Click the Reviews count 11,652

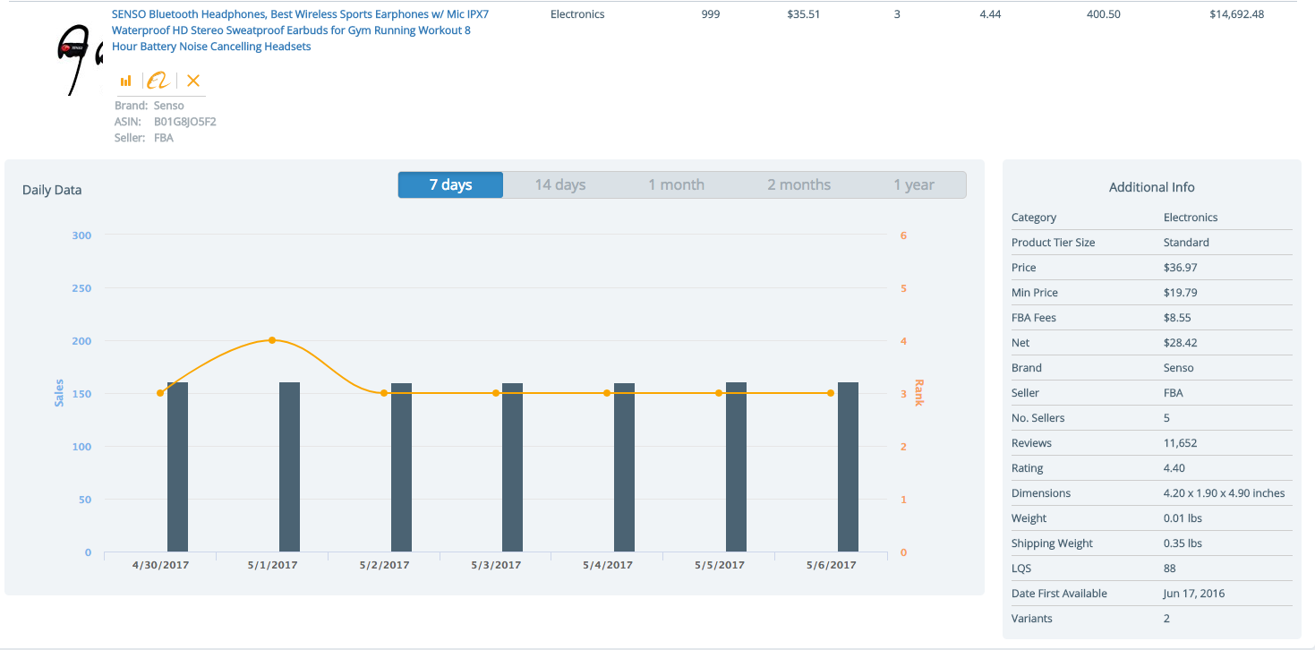click(x=1180, y=443)
